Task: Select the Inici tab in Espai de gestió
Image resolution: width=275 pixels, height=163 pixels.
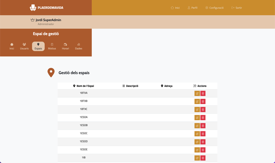Action: (12, 46)
